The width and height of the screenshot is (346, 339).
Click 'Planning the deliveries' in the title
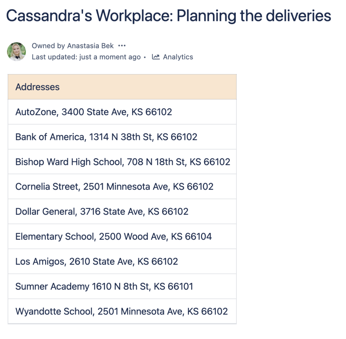tap(254, 16)
